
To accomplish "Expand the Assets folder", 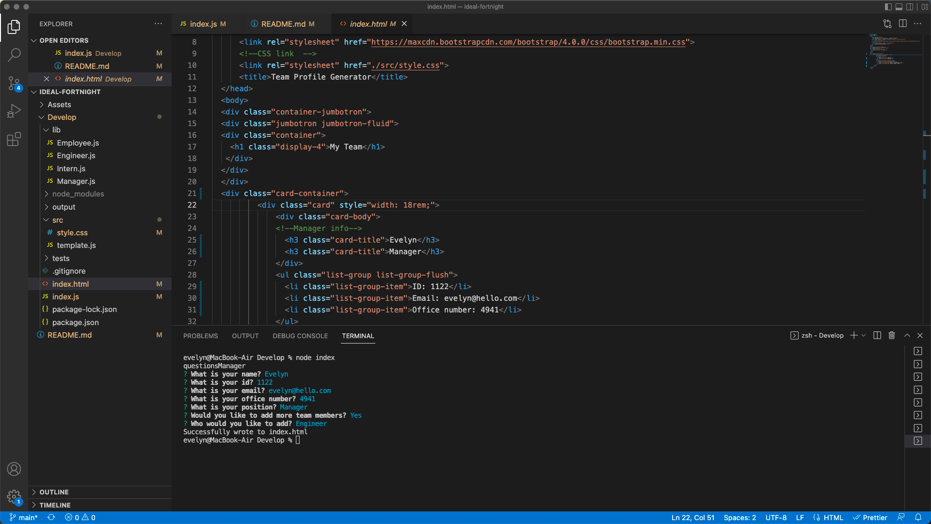I will tap(59, 104).
